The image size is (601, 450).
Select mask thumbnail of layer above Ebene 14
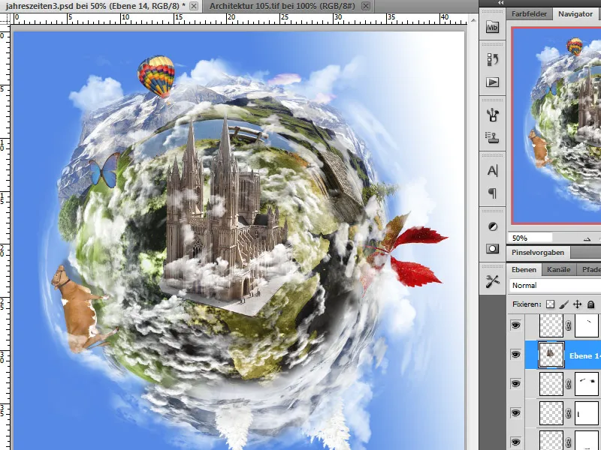587,325
